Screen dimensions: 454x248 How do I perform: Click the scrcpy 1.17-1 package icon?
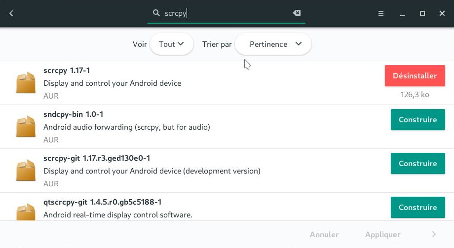coord(26,83)
